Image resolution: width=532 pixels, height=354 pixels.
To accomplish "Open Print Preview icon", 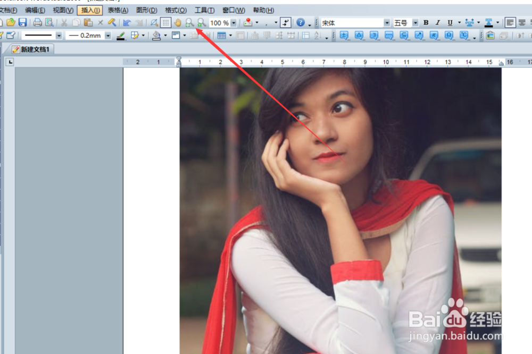I will tap(49, 23).
